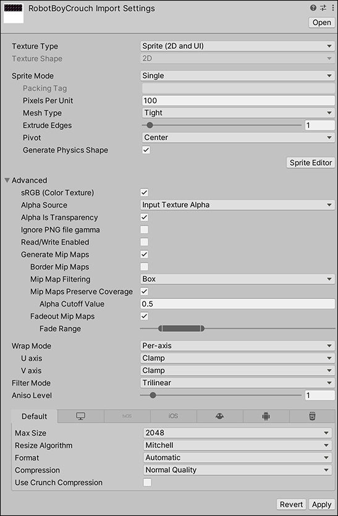338x516 pixels.
Task: Open the U axis dropdown
Action: pyautogui.click(x=237, y=358)
